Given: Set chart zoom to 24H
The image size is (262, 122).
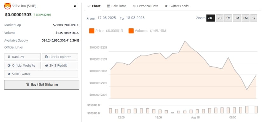Looking at the screenshot, I should pos(211,18).
